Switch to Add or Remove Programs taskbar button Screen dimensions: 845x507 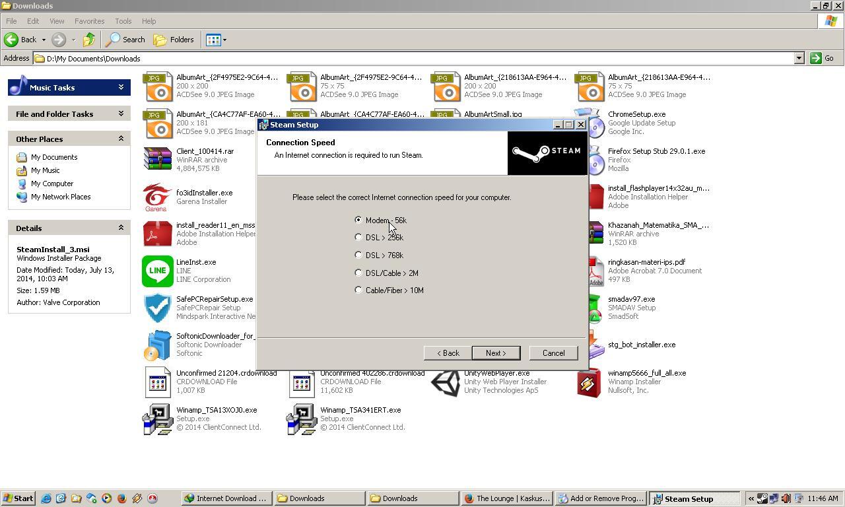point(600,498)
